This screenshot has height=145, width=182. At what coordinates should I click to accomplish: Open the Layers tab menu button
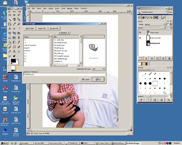(168, 21)
